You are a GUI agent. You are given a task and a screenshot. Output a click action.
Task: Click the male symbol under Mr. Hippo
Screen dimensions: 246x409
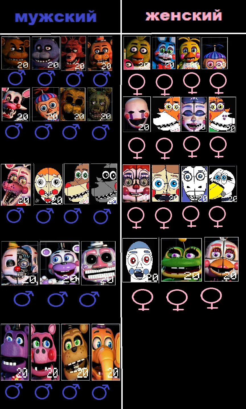coord(14,392)
